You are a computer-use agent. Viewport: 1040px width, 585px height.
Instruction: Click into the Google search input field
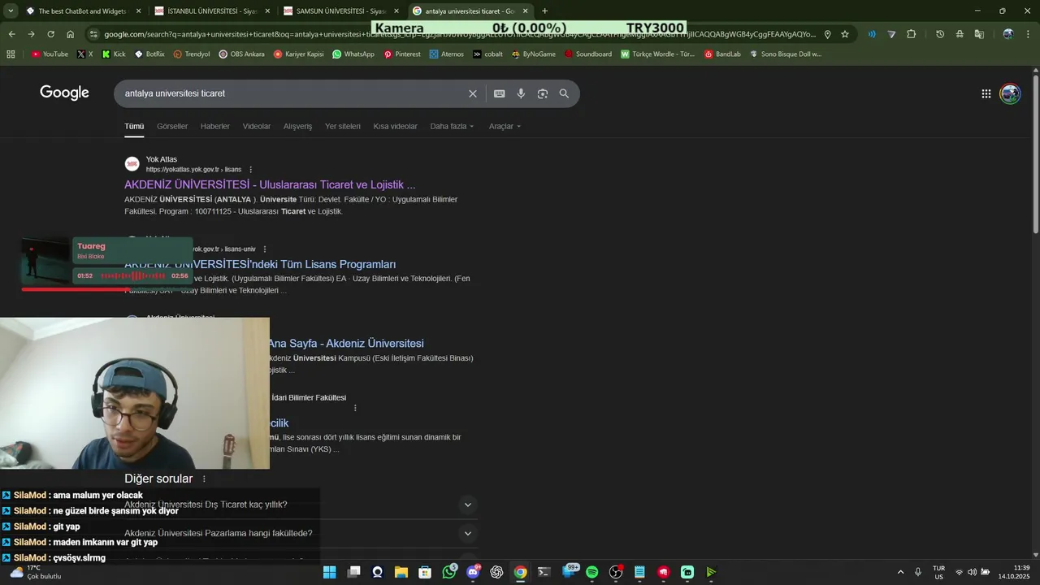click(x=292, y=93)
